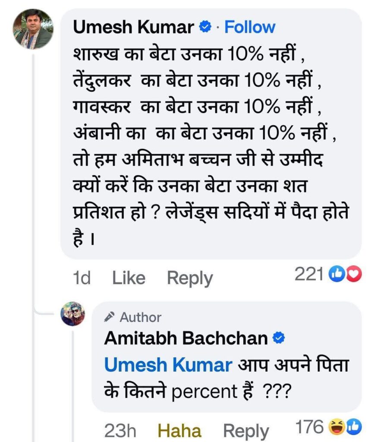The height and width of the screenshot is (442, 374).
Task: Click the red heart reaction icon on Umesh's comment
Action: pos(354,274)
